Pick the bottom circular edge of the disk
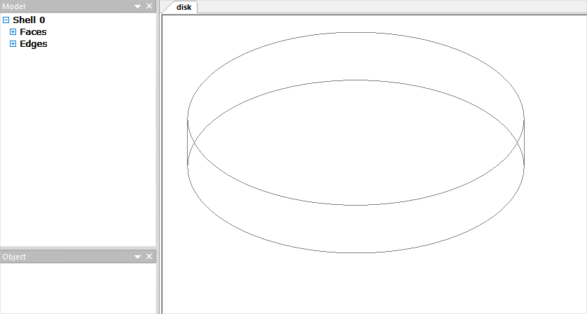587x314 pixels. tap(355, 252)
